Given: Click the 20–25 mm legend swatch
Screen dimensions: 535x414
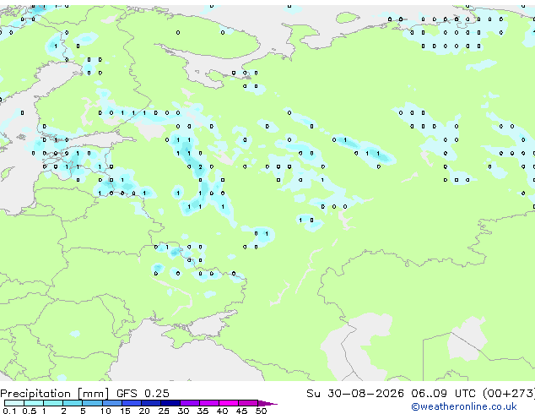Looking at the screenshot, I should coord(150,403).
